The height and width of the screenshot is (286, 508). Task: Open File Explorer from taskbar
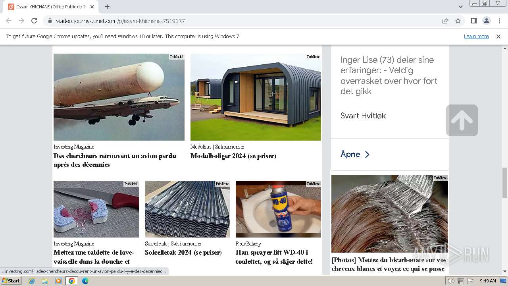click(x=45, y=281)
